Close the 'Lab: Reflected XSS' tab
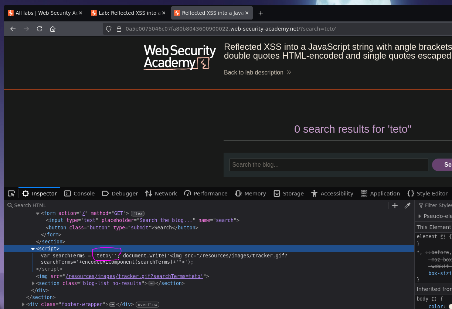Viewport: 452px width, 309px height. pyautogui.click(x=164, y=13)
